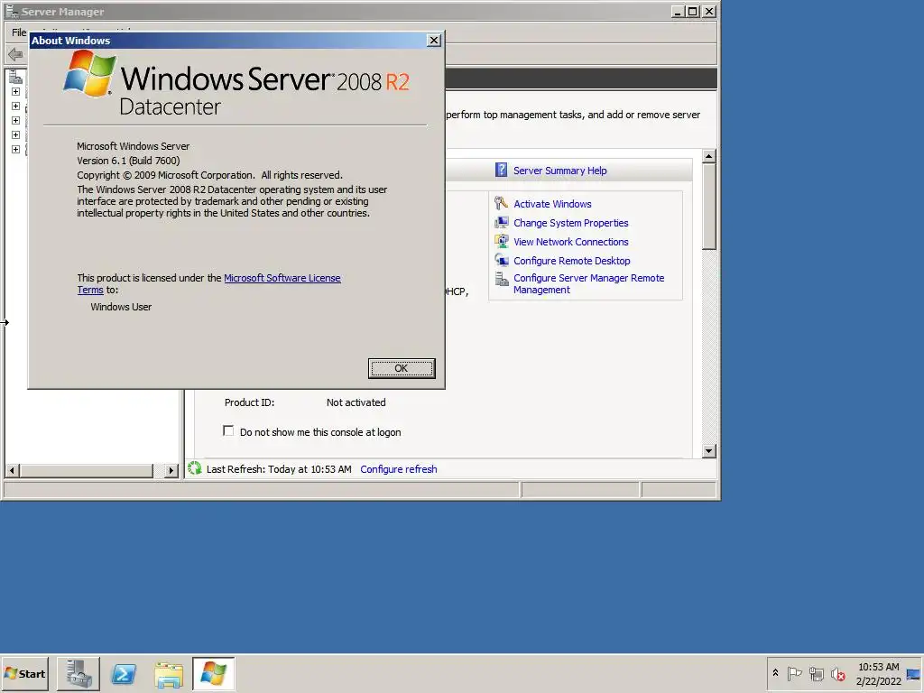Expand the topmost collapsed tree node in Server Manager
924x693 pixels.
pos(16,92)
